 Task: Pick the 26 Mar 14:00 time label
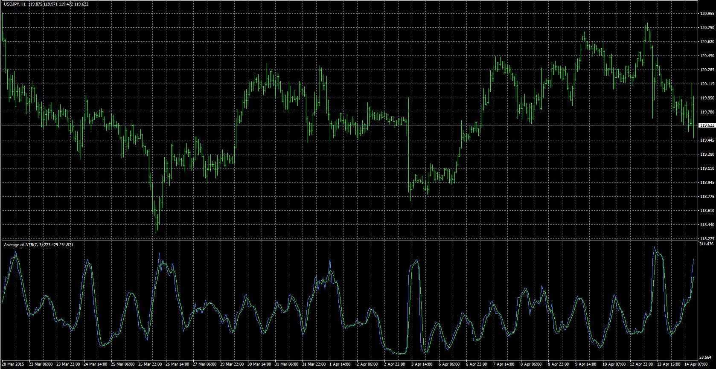coord(178,364)
